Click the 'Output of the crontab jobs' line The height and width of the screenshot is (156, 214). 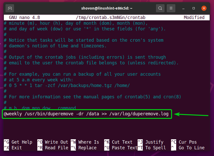click(85, 57)
